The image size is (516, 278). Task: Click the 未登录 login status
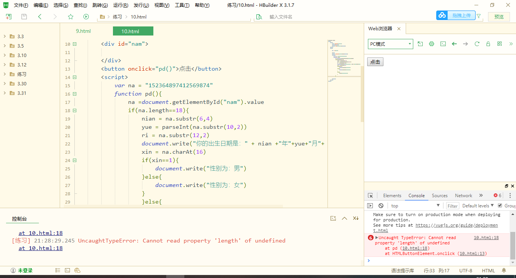22,270
